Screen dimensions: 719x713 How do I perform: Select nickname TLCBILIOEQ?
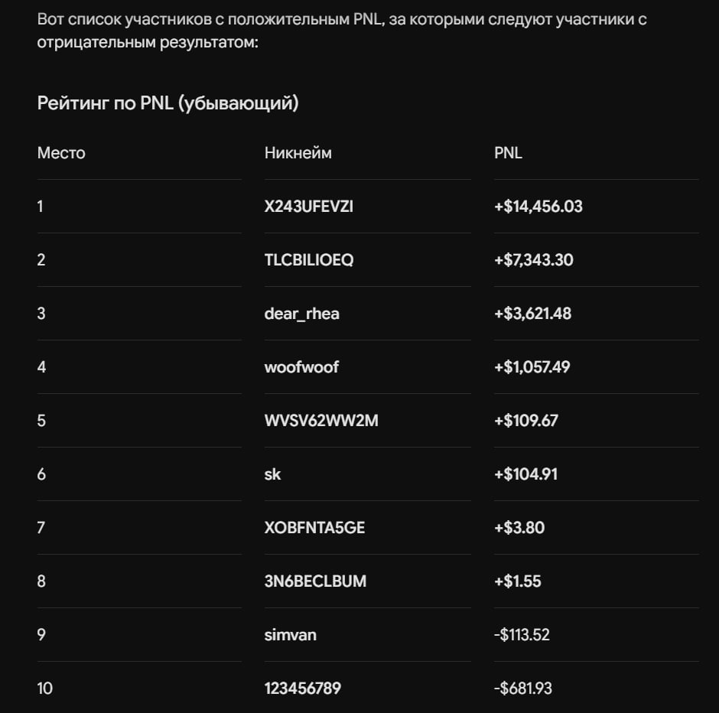(x=308, y=260)
